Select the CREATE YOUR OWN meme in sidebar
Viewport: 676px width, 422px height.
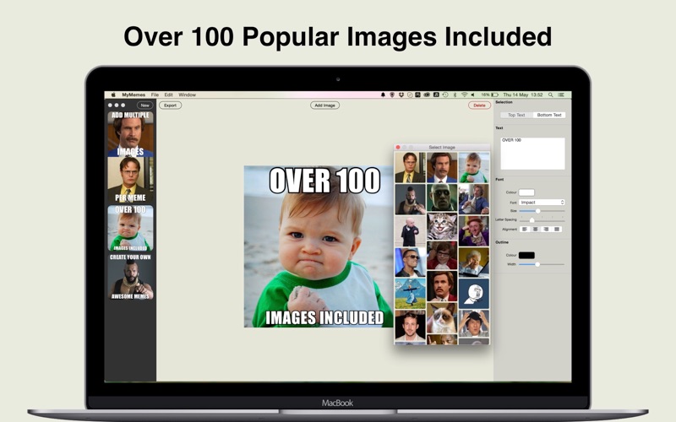(x=130, y=276)
